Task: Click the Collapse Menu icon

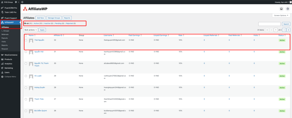Action: [x=2, y=77]
